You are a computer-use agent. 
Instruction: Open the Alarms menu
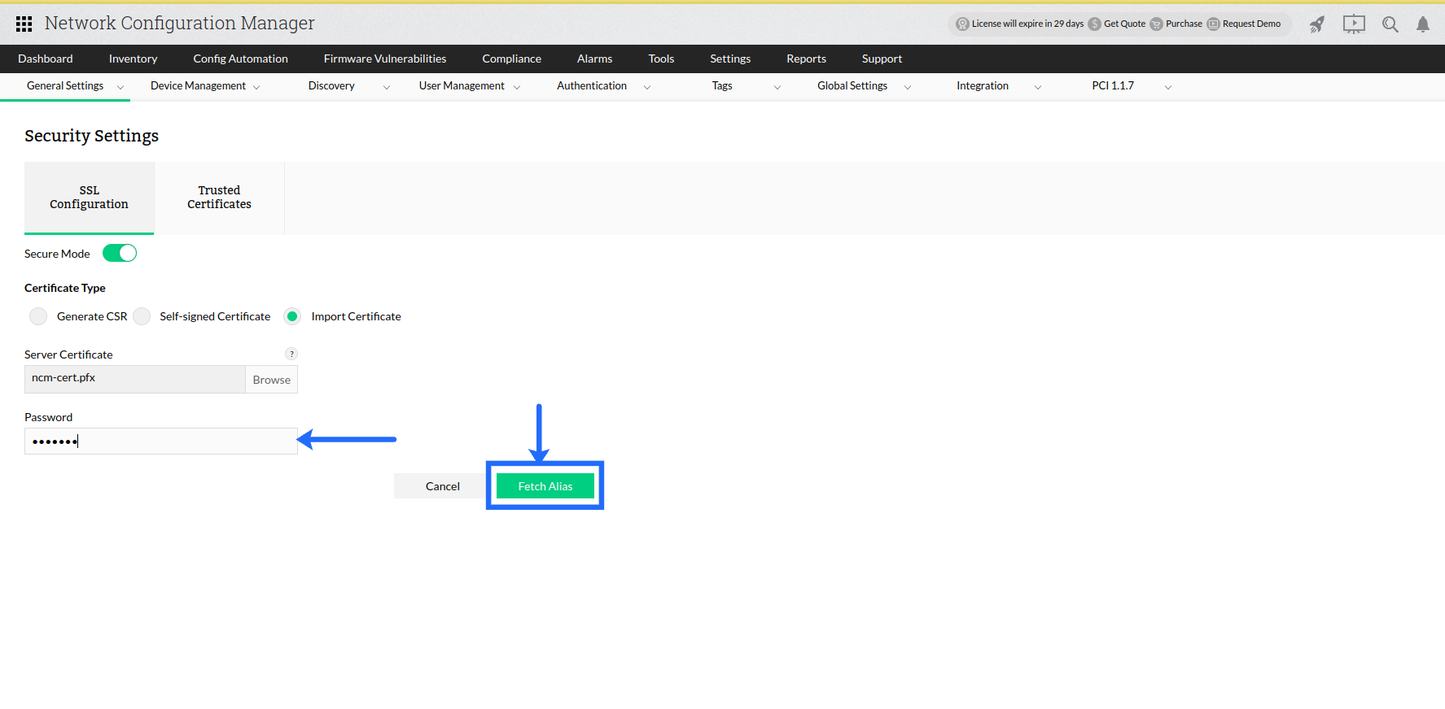tap(594, 59)
